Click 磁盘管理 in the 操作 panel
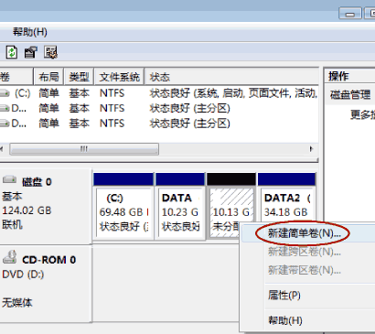 click(350, 95)
